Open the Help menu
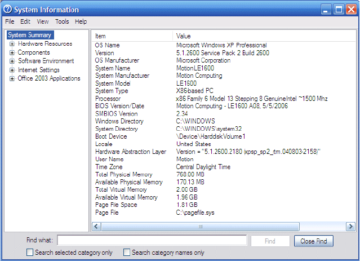Viewport: 360px width, 261px height. pos(81,21)
